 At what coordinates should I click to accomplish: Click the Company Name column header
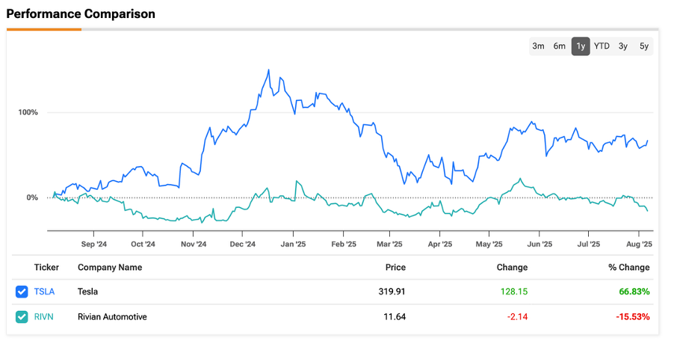110,268
